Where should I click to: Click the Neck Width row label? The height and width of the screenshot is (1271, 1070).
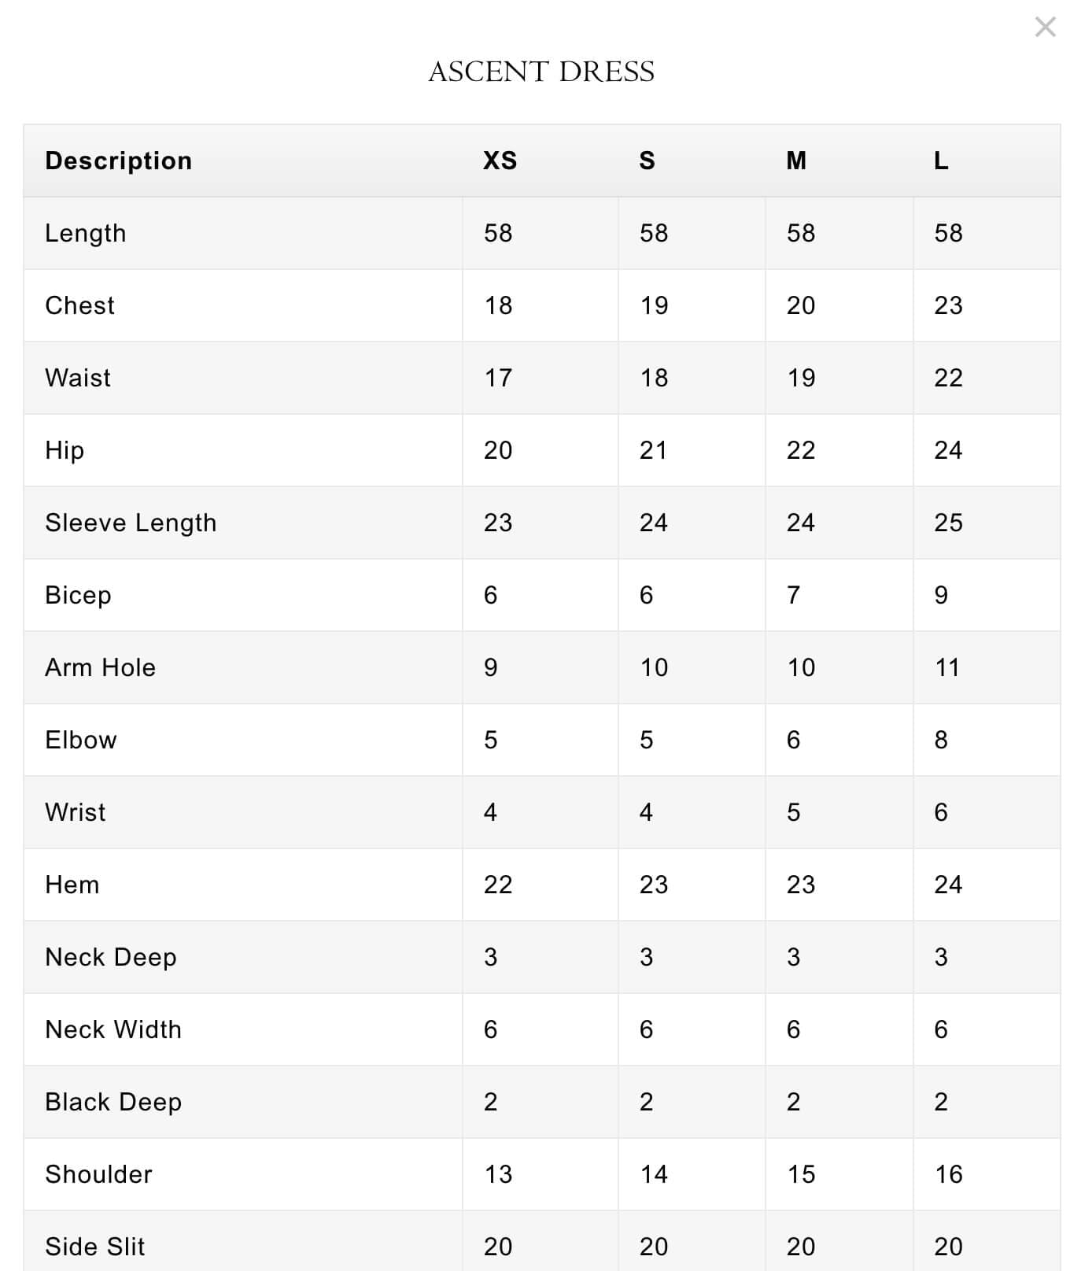click(x=113, y=1029)
